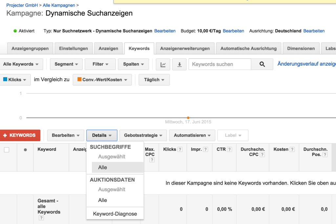The width and height of the screenshot is (336, 224).
Task: Click the orange chart data point
Action: pyautogui.click(x=188, y=118)
